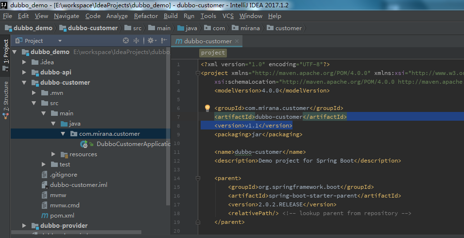Viewport: 464px width, 238px height.
Task: Open the 1: Project tool window tab
Action: pyautogui.click(x=5, y=55)
